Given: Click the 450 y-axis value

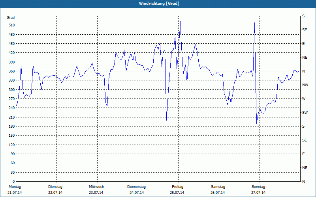Looking at the screenshot, I should (12, 44).
